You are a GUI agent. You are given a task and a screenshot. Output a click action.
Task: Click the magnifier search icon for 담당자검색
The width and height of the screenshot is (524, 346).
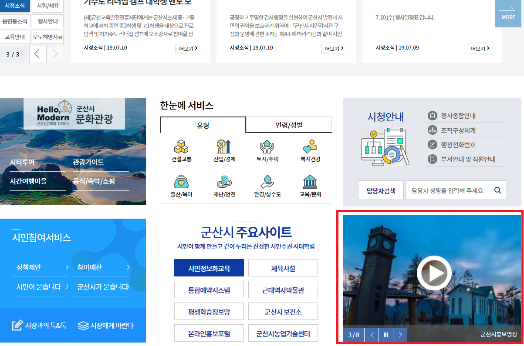[497, 190]
